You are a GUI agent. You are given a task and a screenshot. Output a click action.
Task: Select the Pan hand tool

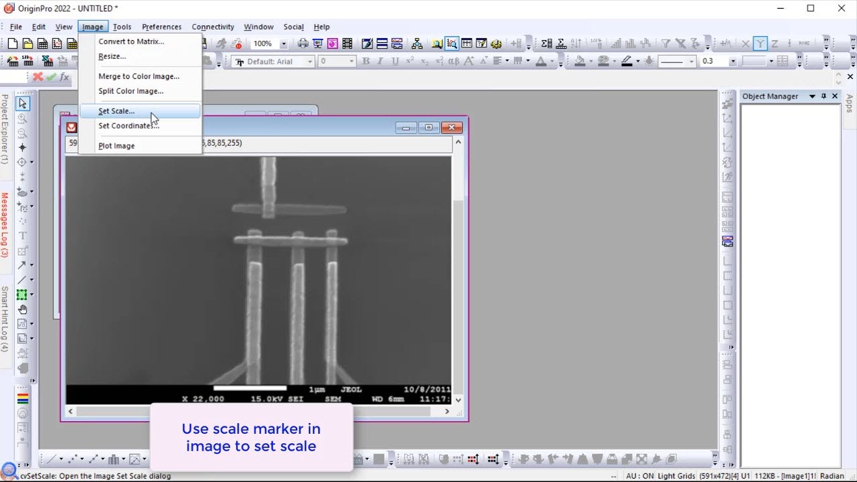click(x=23, y=309)
